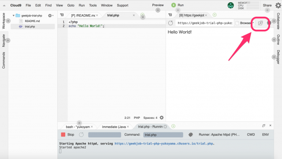Click the Share button

[267, 5]
